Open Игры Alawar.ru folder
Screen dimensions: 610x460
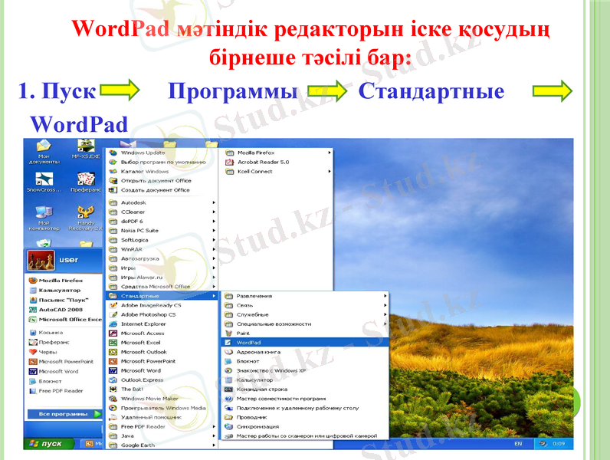coord(162,277)
